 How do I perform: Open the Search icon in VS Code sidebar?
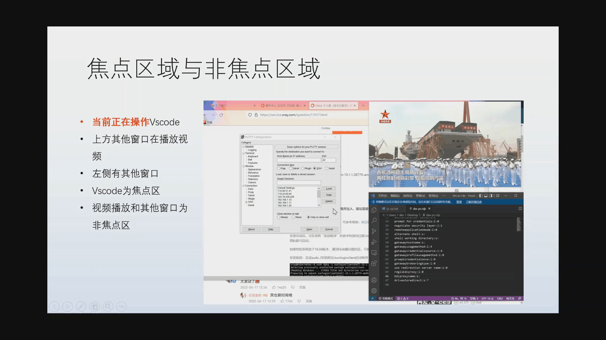coord(374,220)
